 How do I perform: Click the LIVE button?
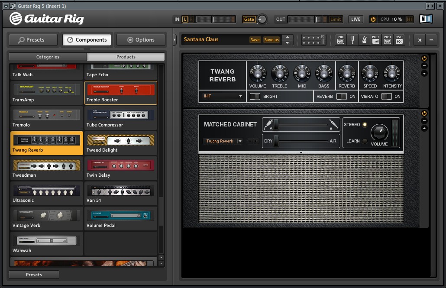pyautogui.click(x=356, y=19)
